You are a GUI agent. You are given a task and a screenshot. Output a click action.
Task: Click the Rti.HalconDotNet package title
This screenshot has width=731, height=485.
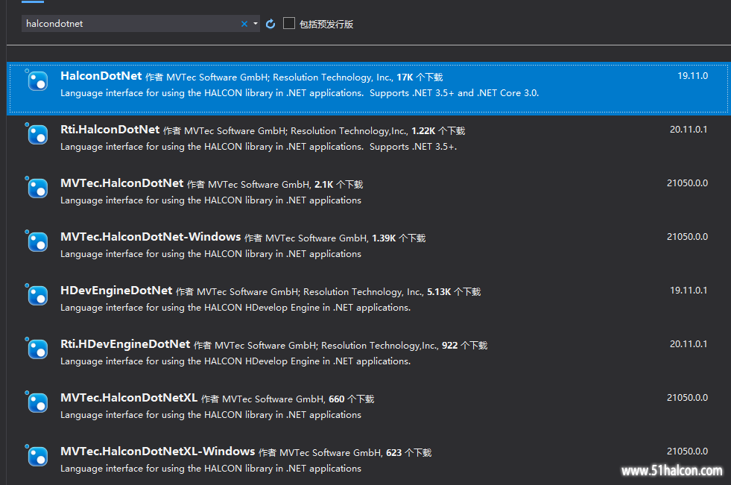tap(110, 130)
